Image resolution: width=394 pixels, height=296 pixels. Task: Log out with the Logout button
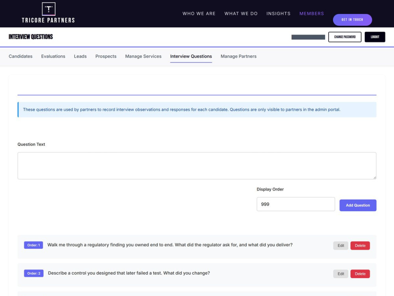[x=375, y=37]
